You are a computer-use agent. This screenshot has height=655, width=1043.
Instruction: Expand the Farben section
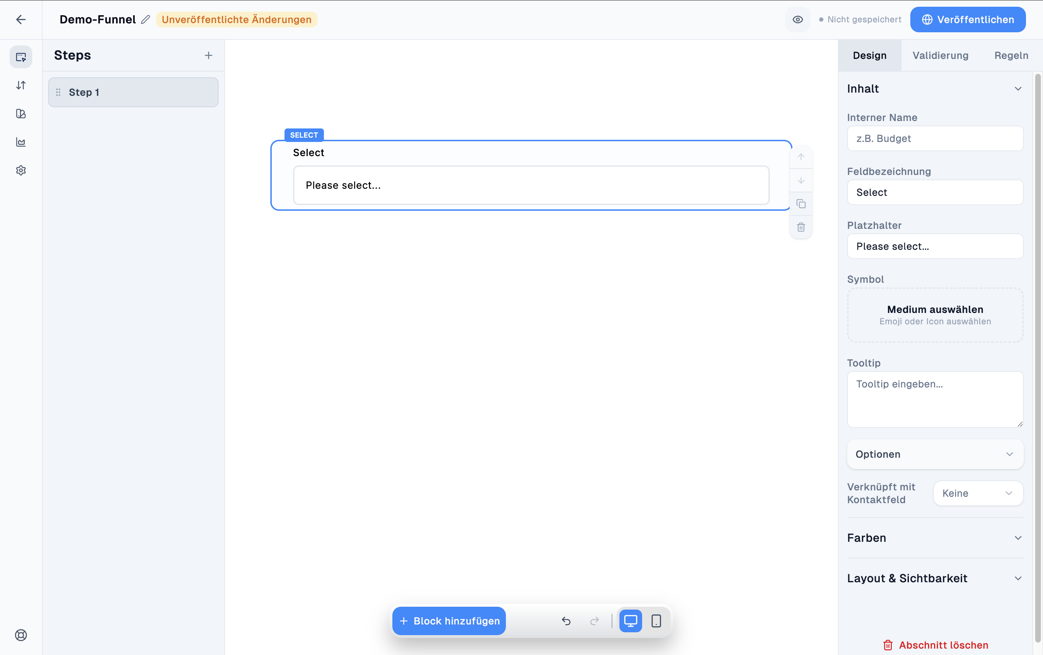[x=935, y=538]
